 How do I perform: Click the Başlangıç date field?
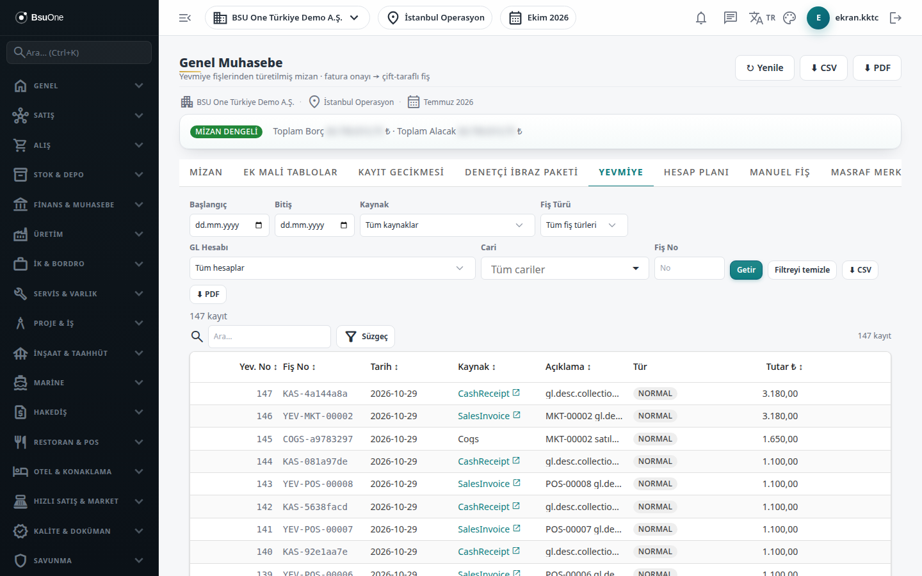pyautogui.click(x=229, y=225)
